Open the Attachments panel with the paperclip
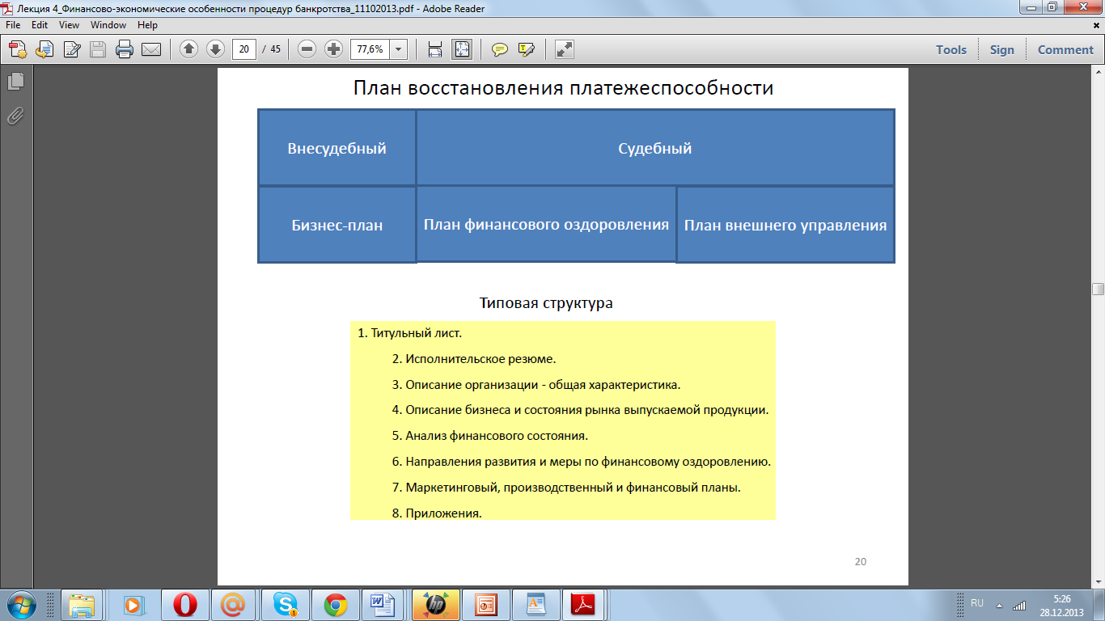The image size is (1105, 621). click(x=15, y=116)
